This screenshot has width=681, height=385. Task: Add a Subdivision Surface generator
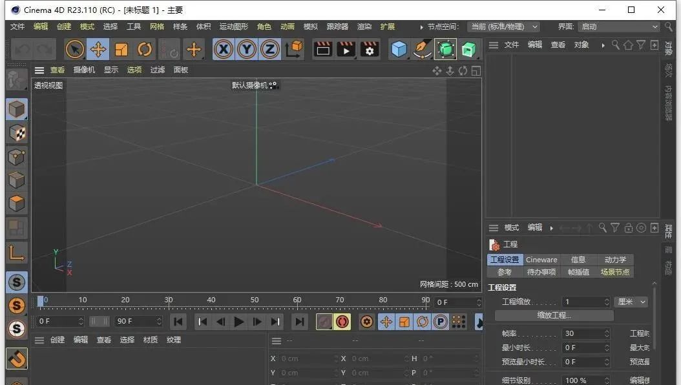click(446, 50)
